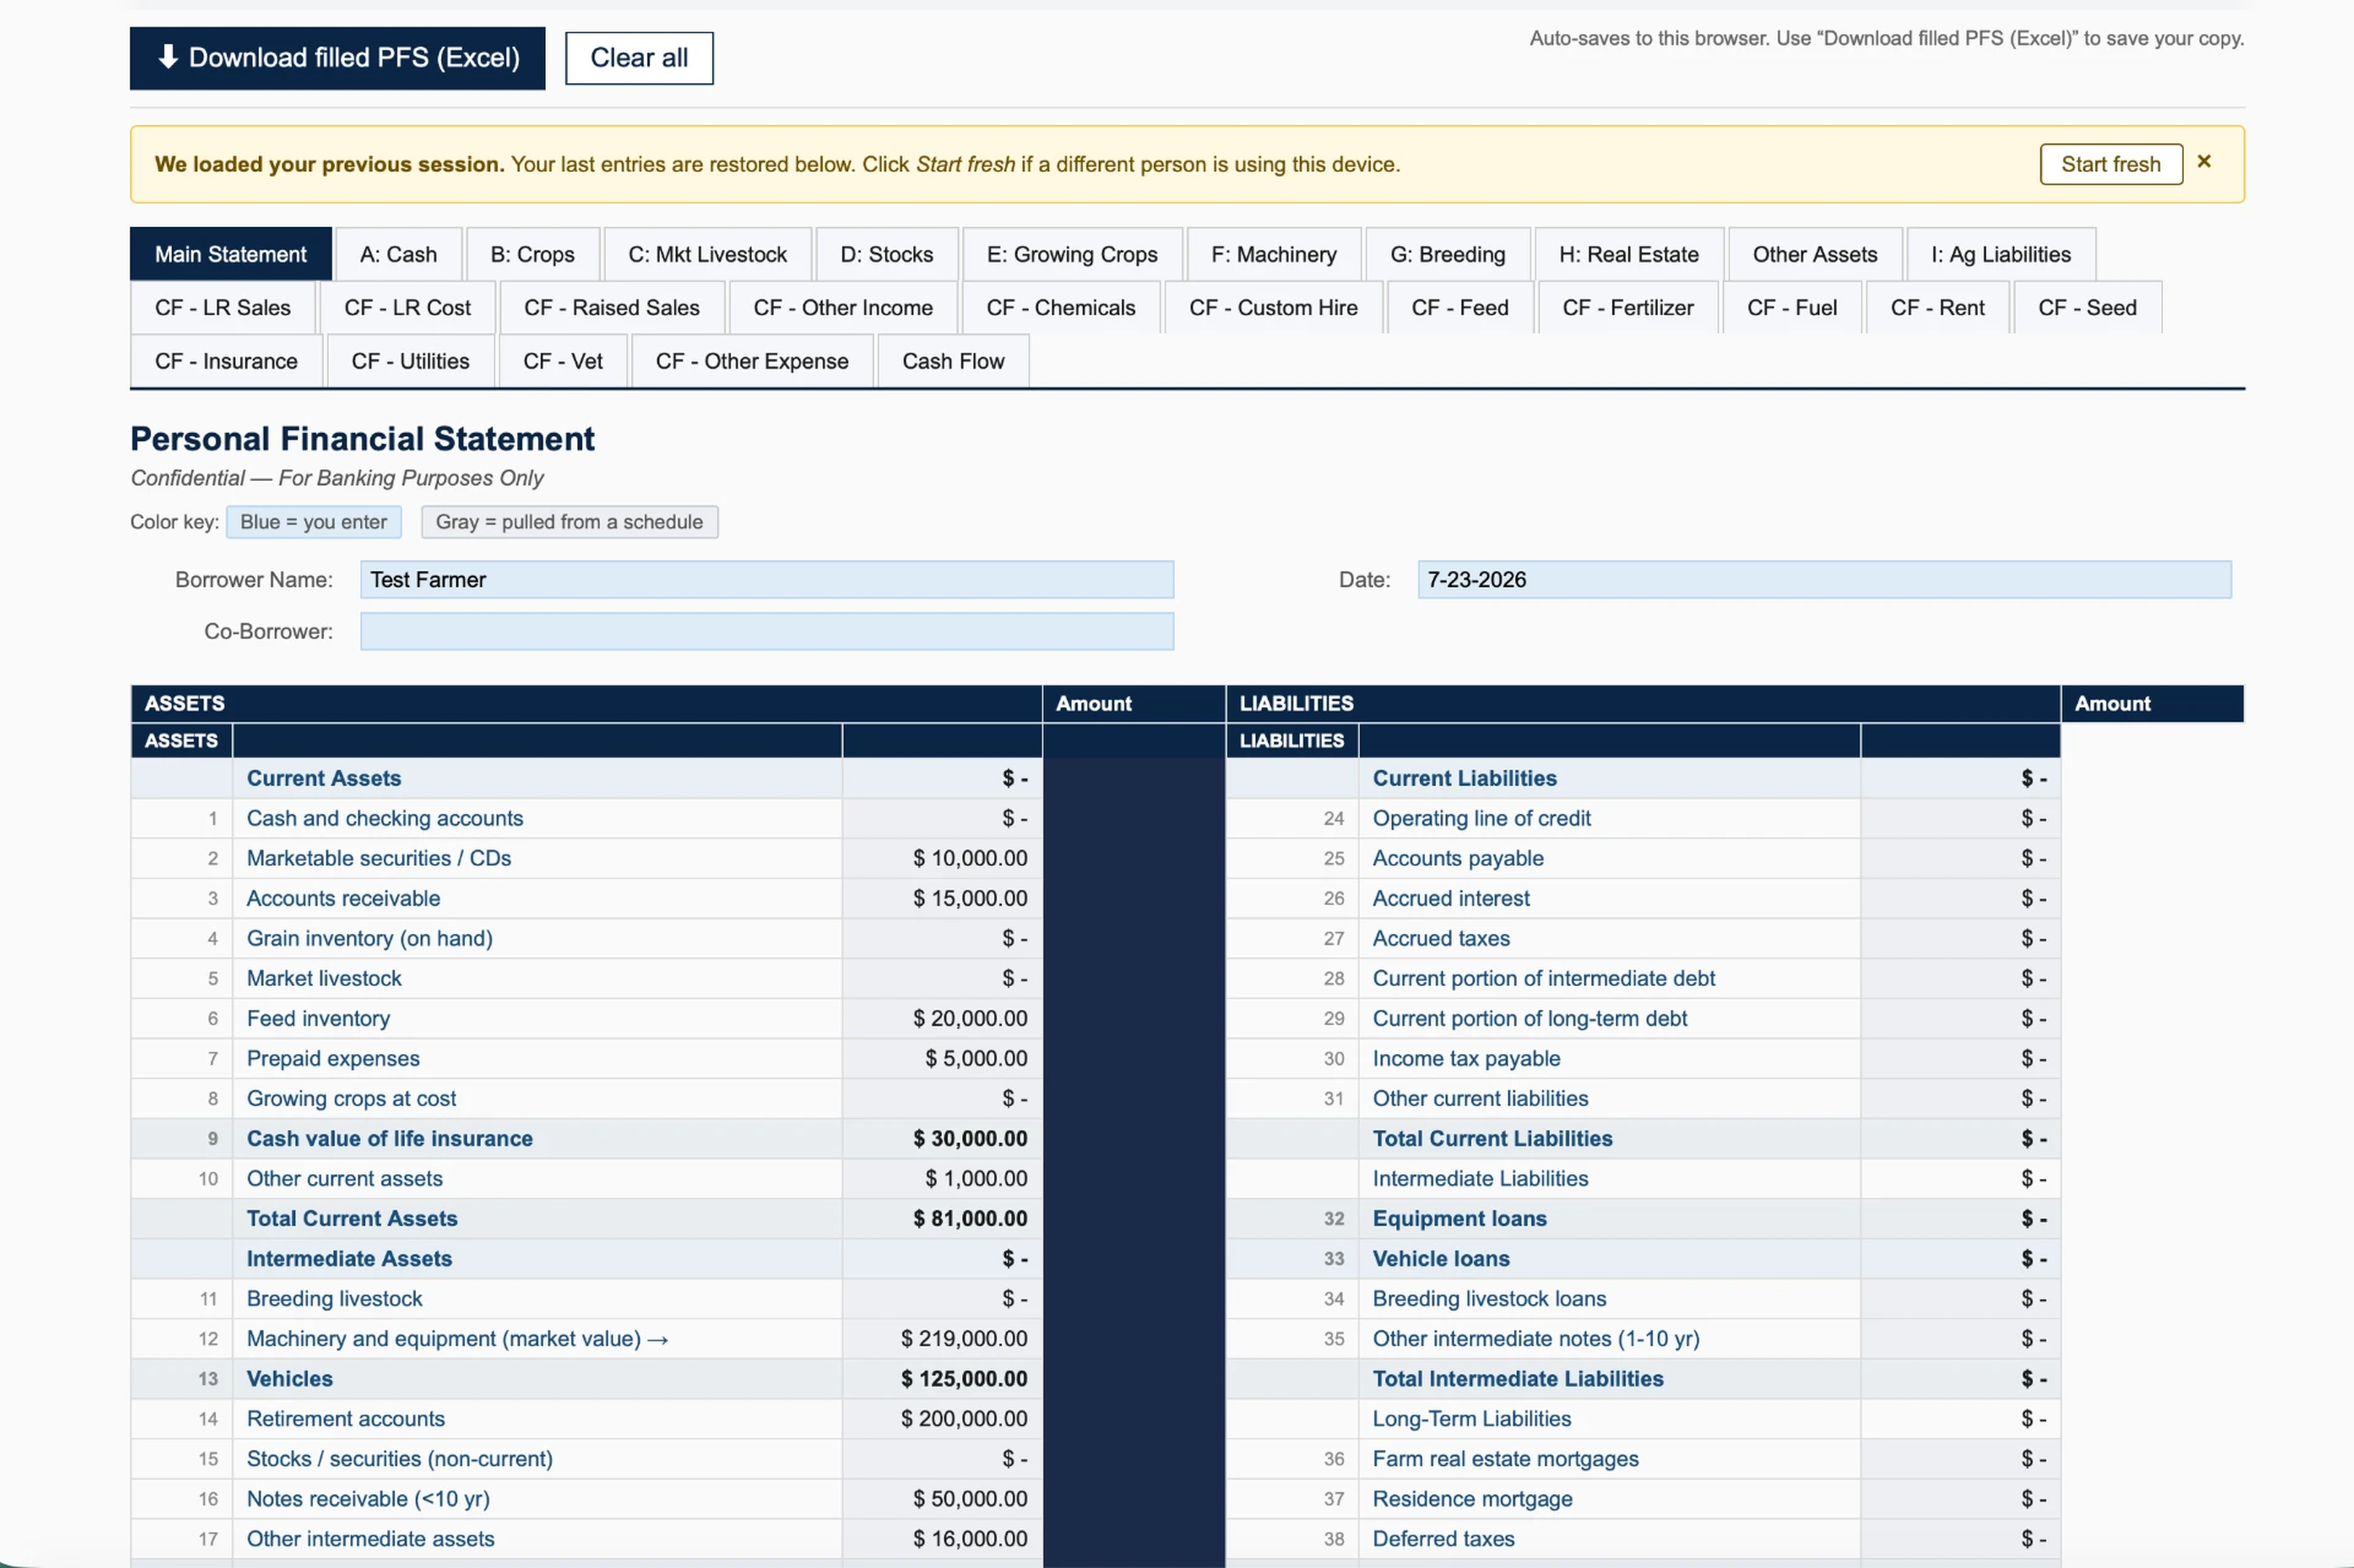Click Cash value of life insurance amount
Viewport: 2354px width, 1568px height.
(942, 1139)
